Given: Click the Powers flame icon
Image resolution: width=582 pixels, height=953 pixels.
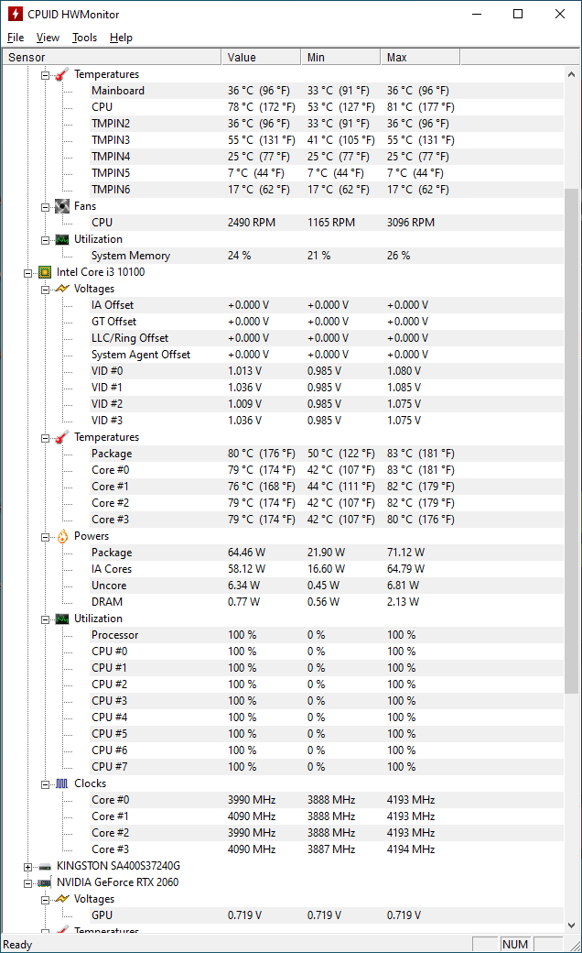Looking at the screenshot, I should [x=62, y=536].
